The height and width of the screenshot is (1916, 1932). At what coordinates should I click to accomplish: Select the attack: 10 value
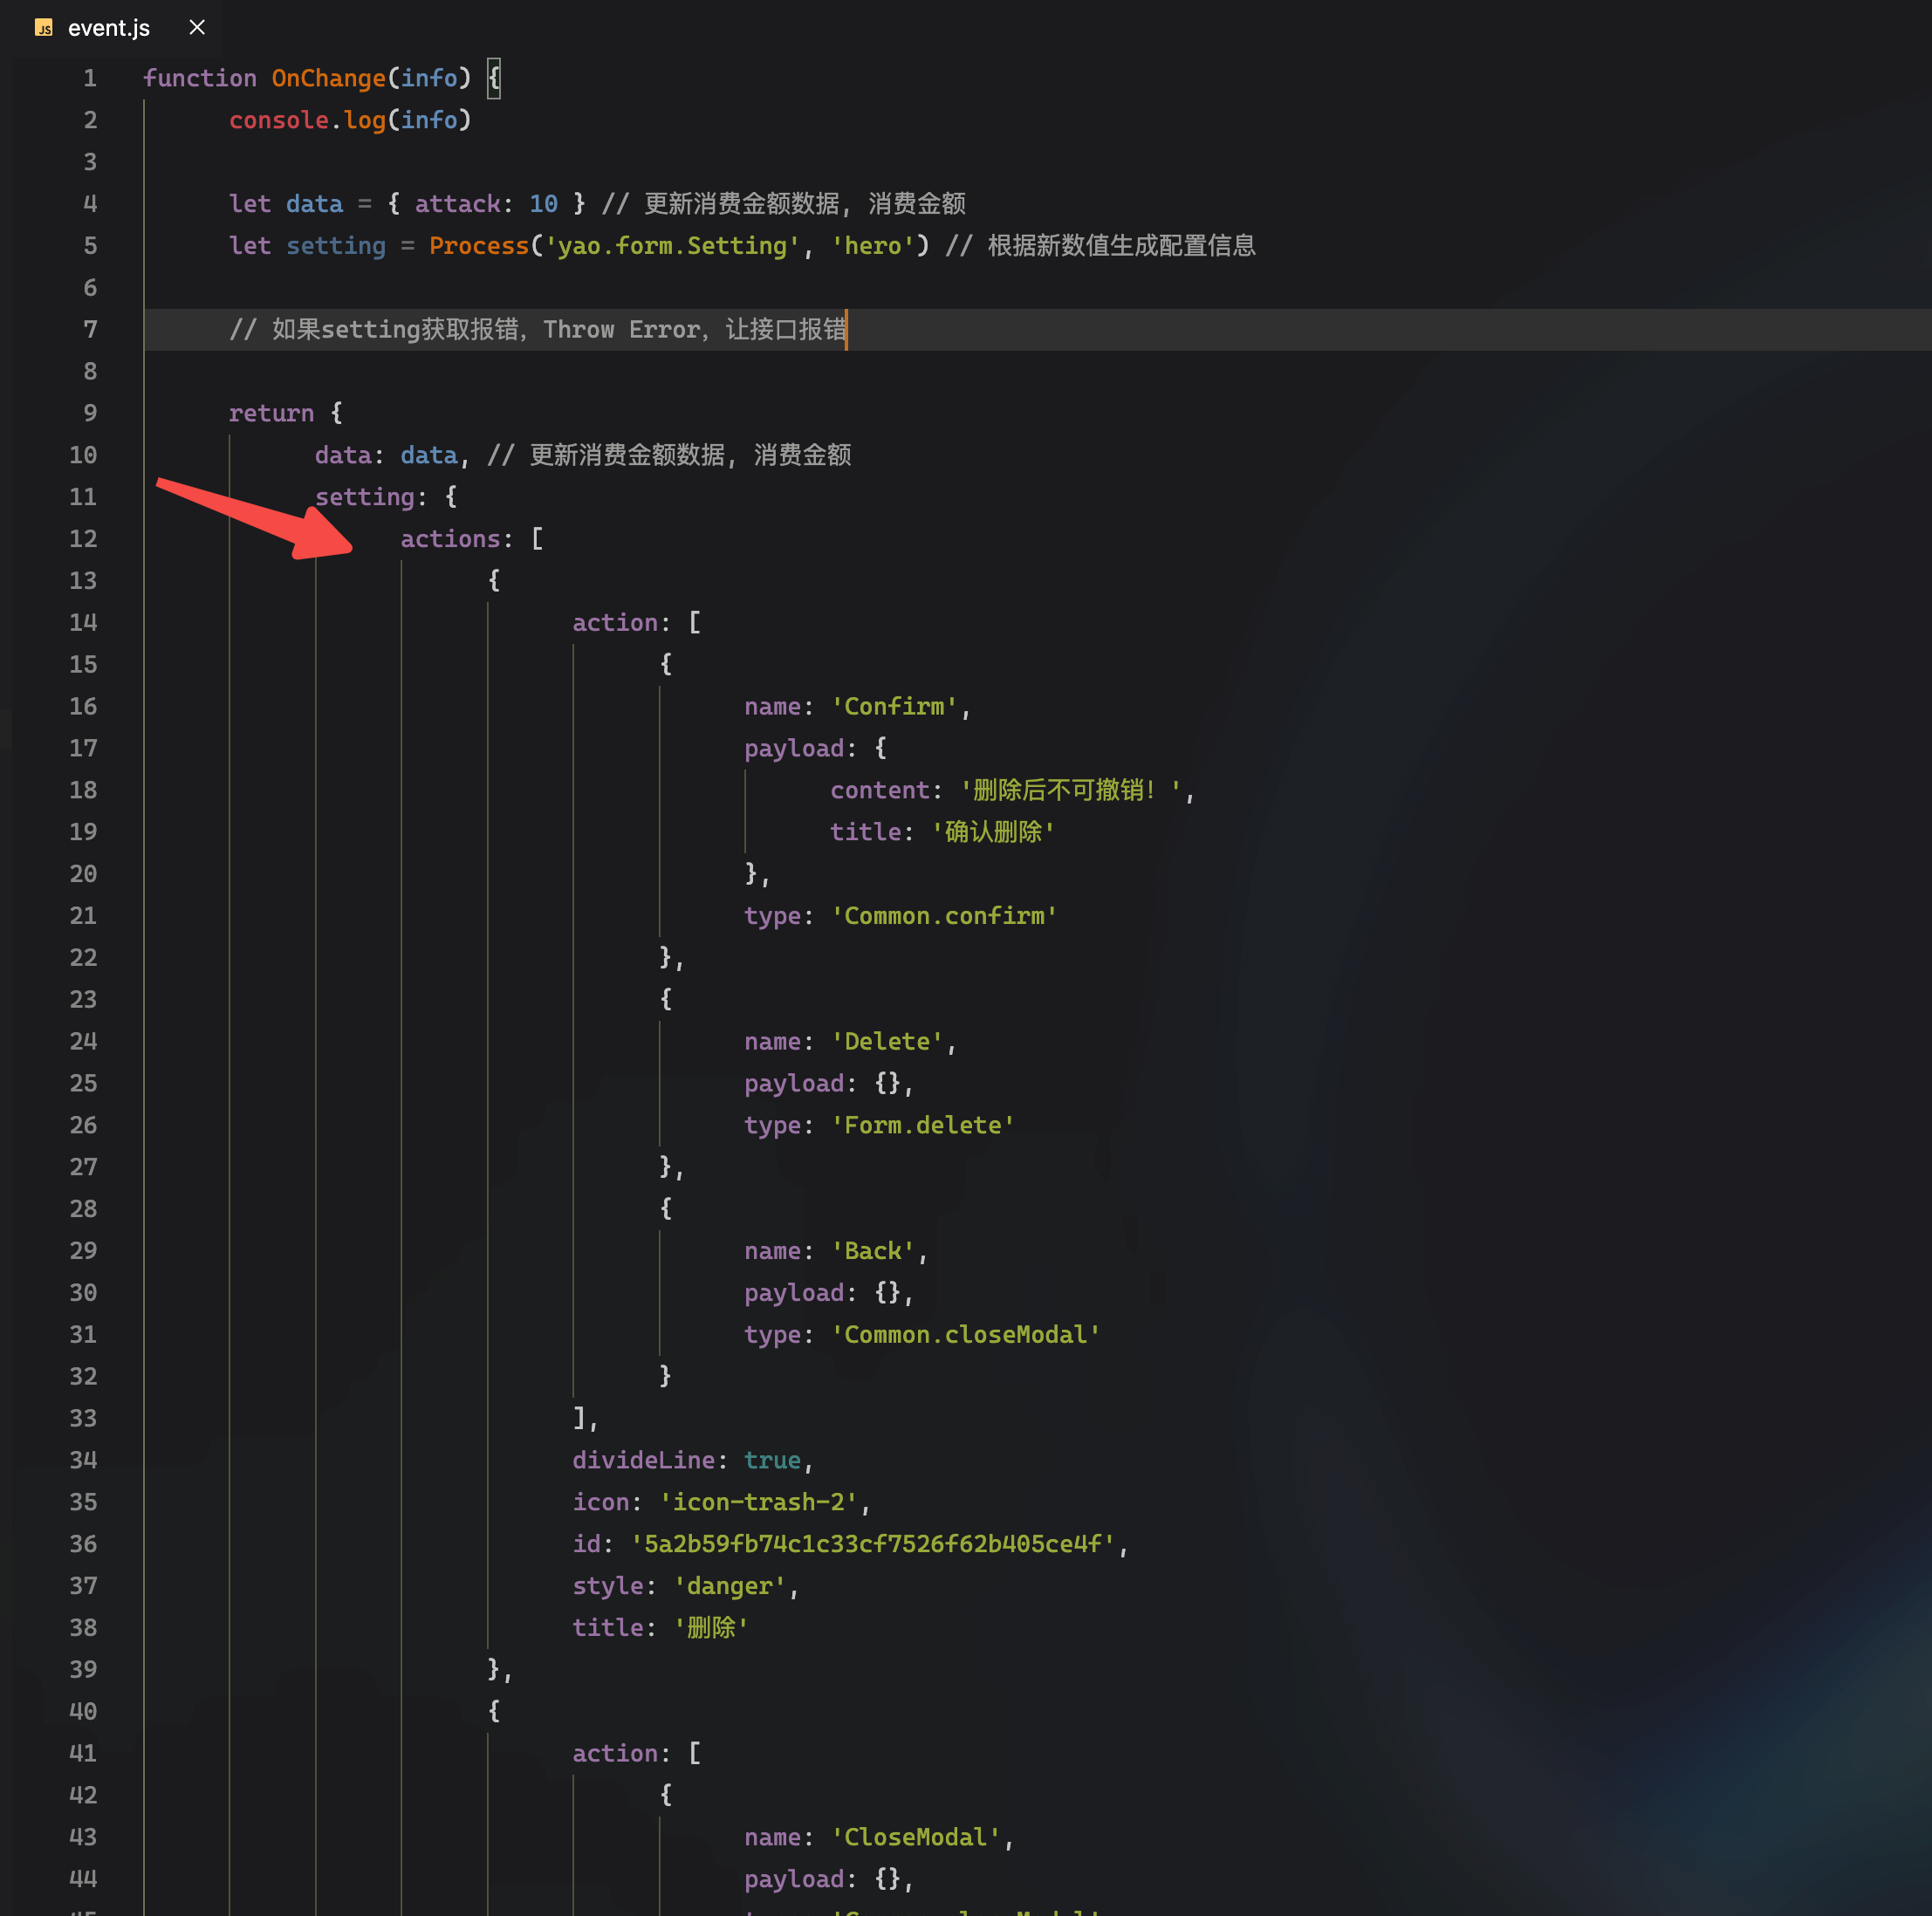(x=486, y=204)
